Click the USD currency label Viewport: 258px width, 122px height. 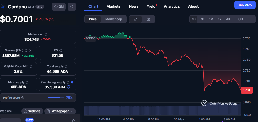click(247, 115)
